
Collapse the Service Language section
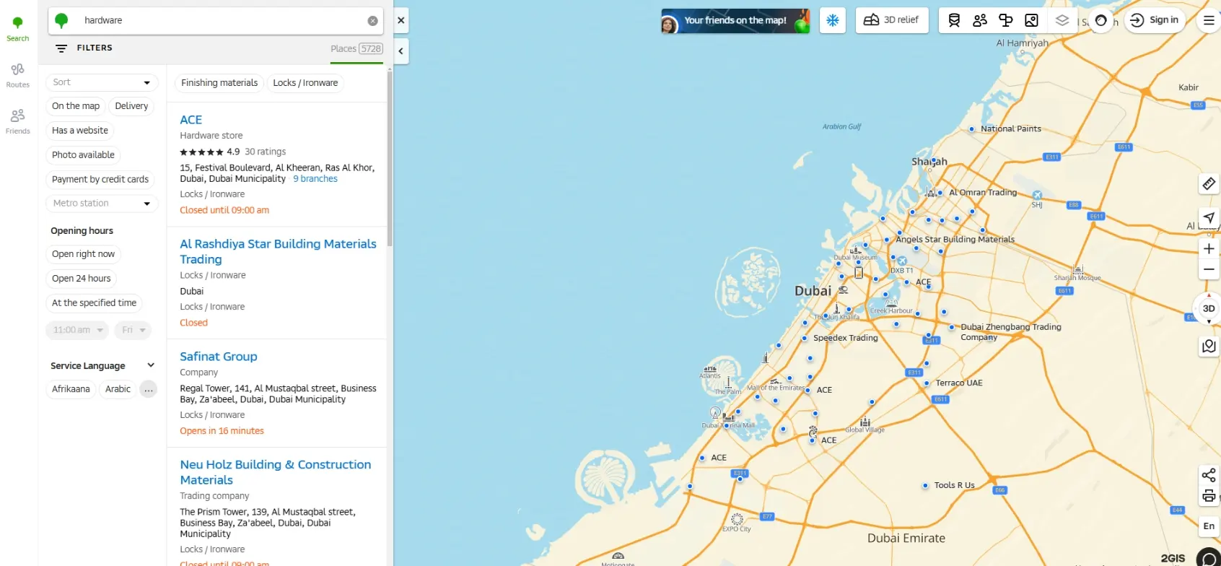[x=150, y=365]
